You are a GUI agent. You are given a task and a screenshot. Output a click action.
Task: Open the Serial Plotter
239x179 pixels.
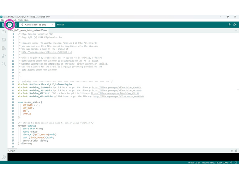pos(229,25)
